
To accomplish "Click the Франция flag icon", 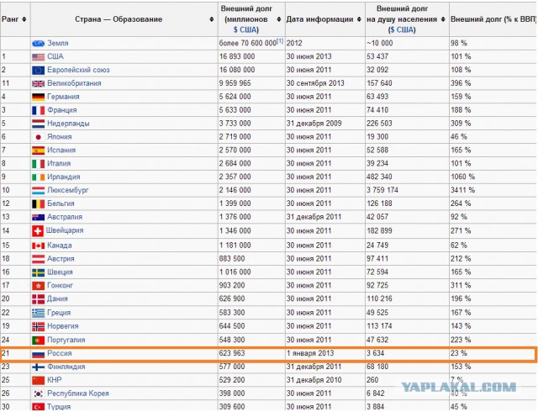I will point(38,110).
